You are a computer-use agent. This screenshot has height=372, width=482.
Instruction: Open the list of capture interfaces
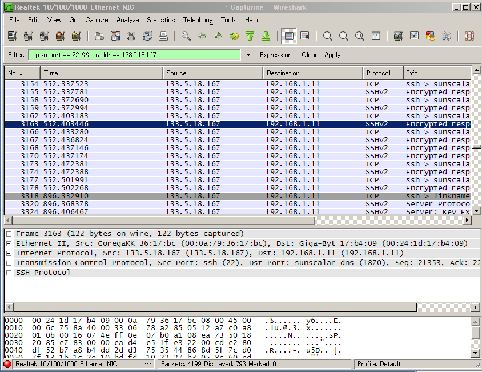click(x=13, y=36)
